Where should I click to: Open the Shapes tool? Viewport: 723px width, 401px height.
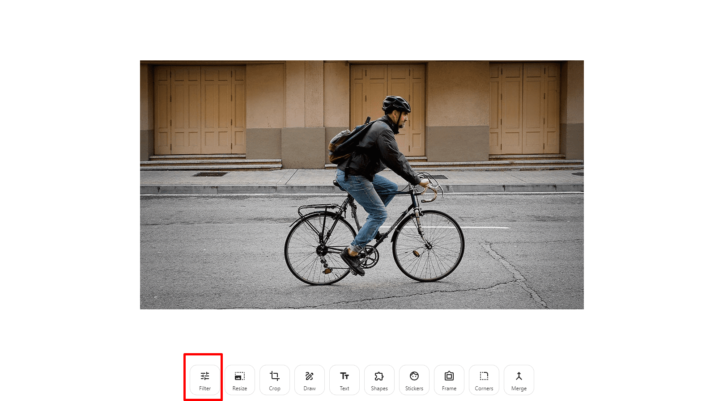[x=379, y=380]
